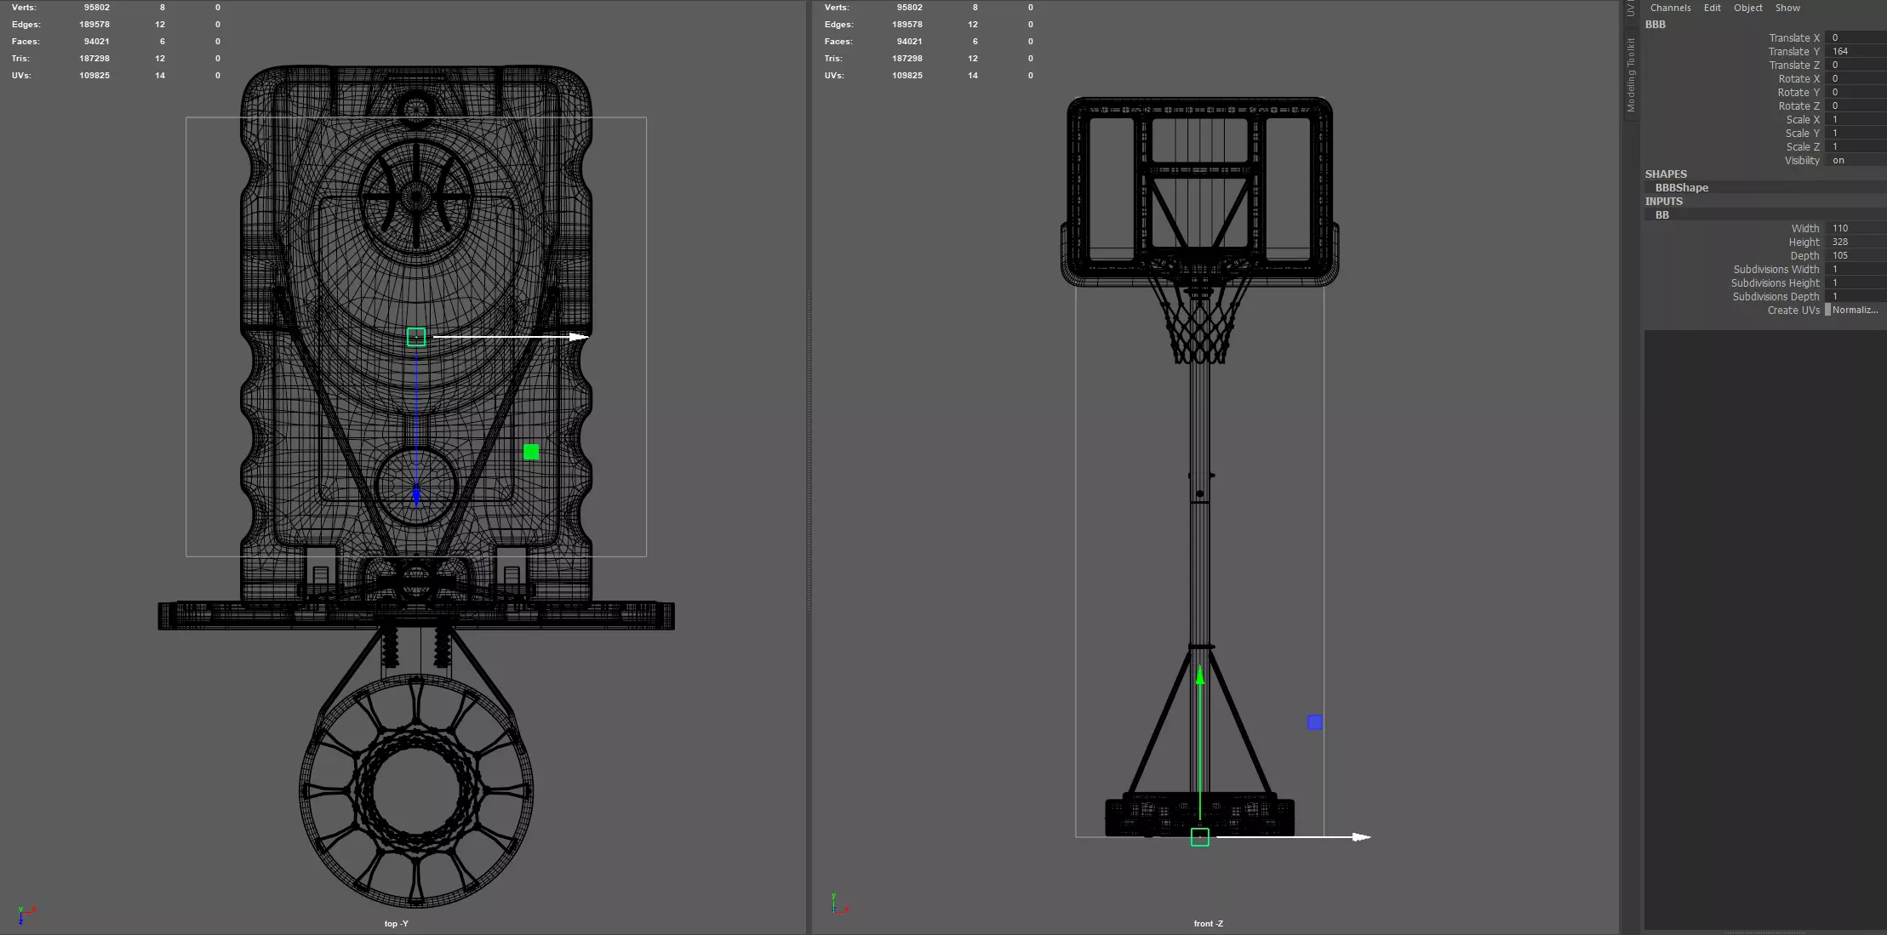
Task: Click the Scale X attribute label
Action: 1803,119
